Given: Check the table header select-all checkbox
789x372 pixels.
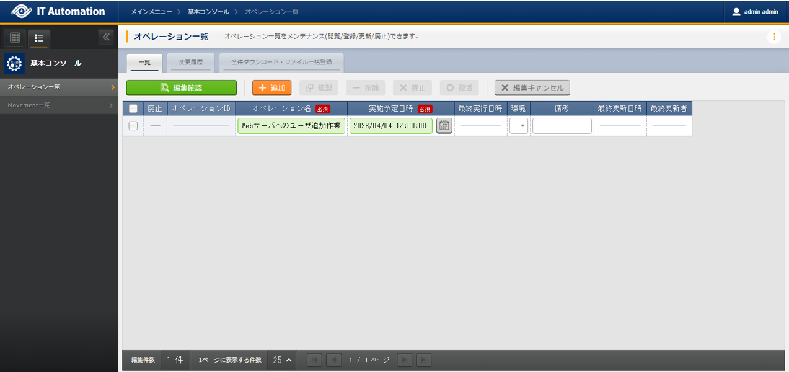Looking at the screenshot, I should point(133,108).
